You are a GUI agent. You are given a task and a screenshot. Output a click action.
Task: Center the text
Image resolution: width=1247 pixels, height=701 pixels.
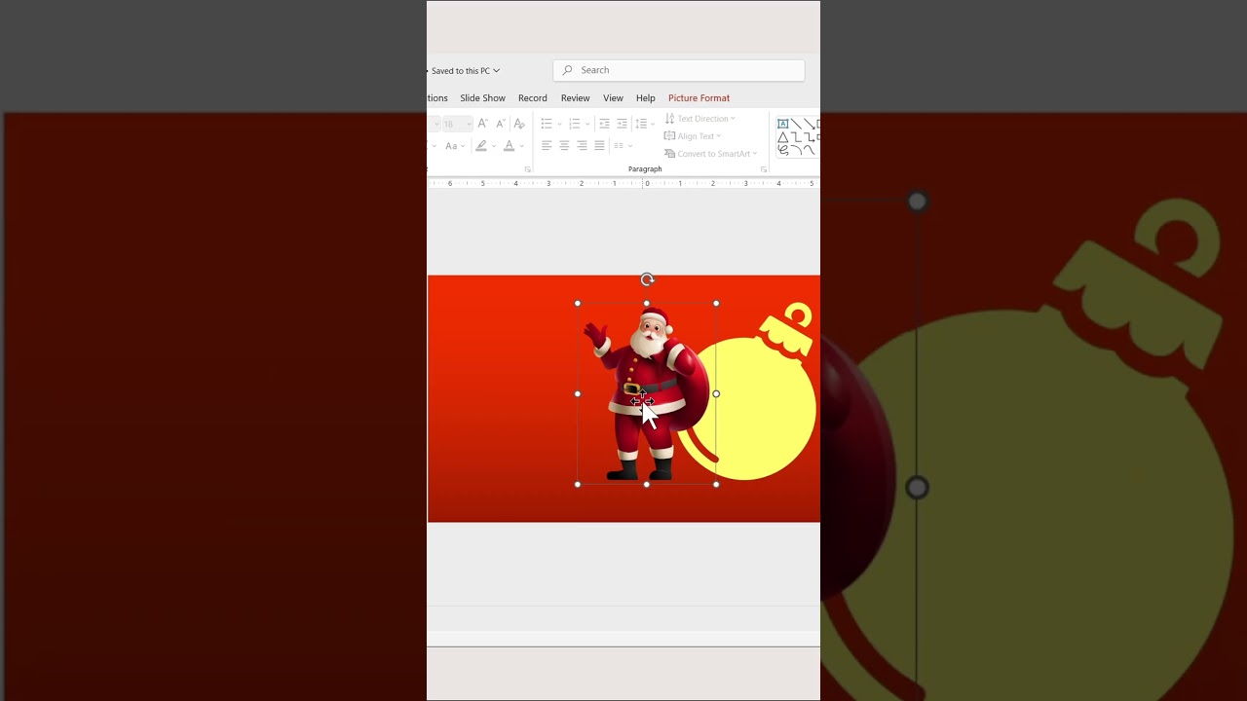pos(564,145)
